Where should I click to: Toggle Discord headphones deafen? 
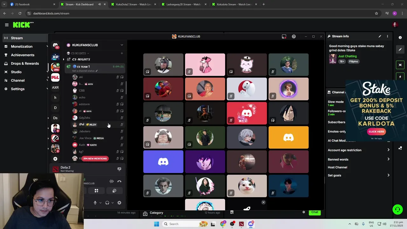click(x=107, y=203)
